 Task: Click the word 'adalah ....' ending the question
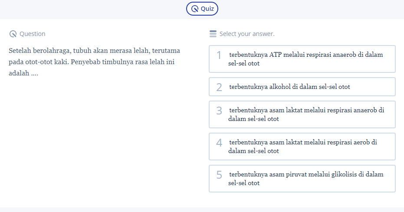click(23, 73)
